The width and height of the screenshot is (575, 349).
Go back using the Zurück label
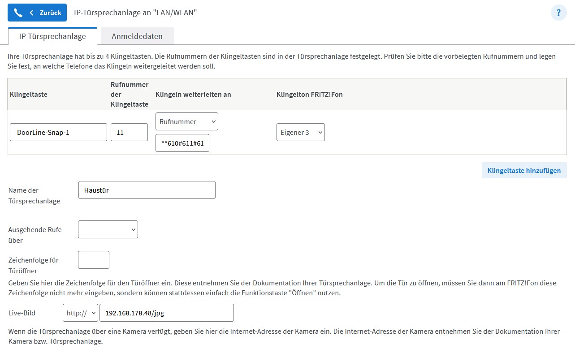(x=50, y=13)
